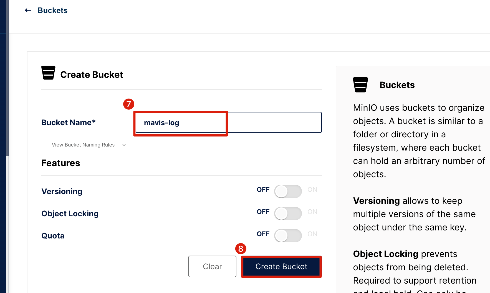
Task: Turn on the Quota switch
Action: [x=288, y=236]
